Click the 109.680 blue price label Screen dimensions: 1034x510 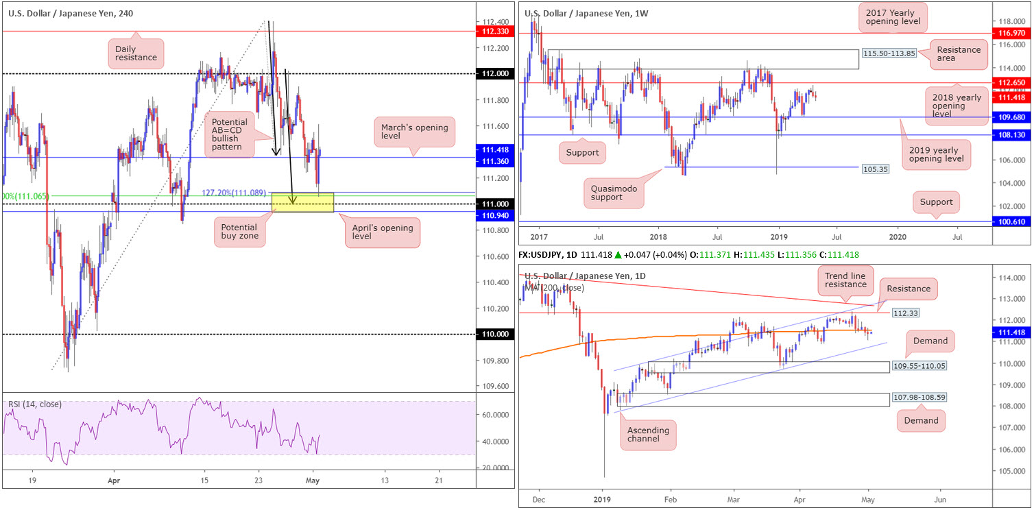(1011, 117)
